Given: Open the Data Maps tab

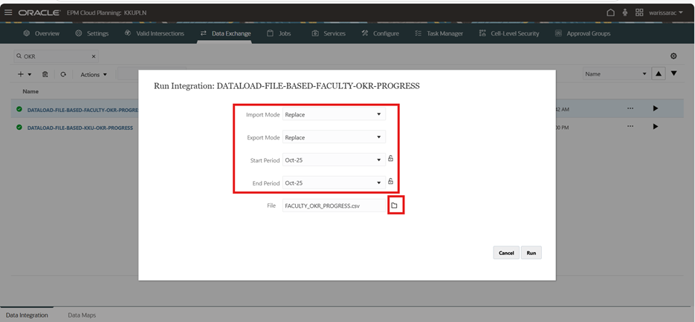Looking at the screenshot, I should coord(82,315).
